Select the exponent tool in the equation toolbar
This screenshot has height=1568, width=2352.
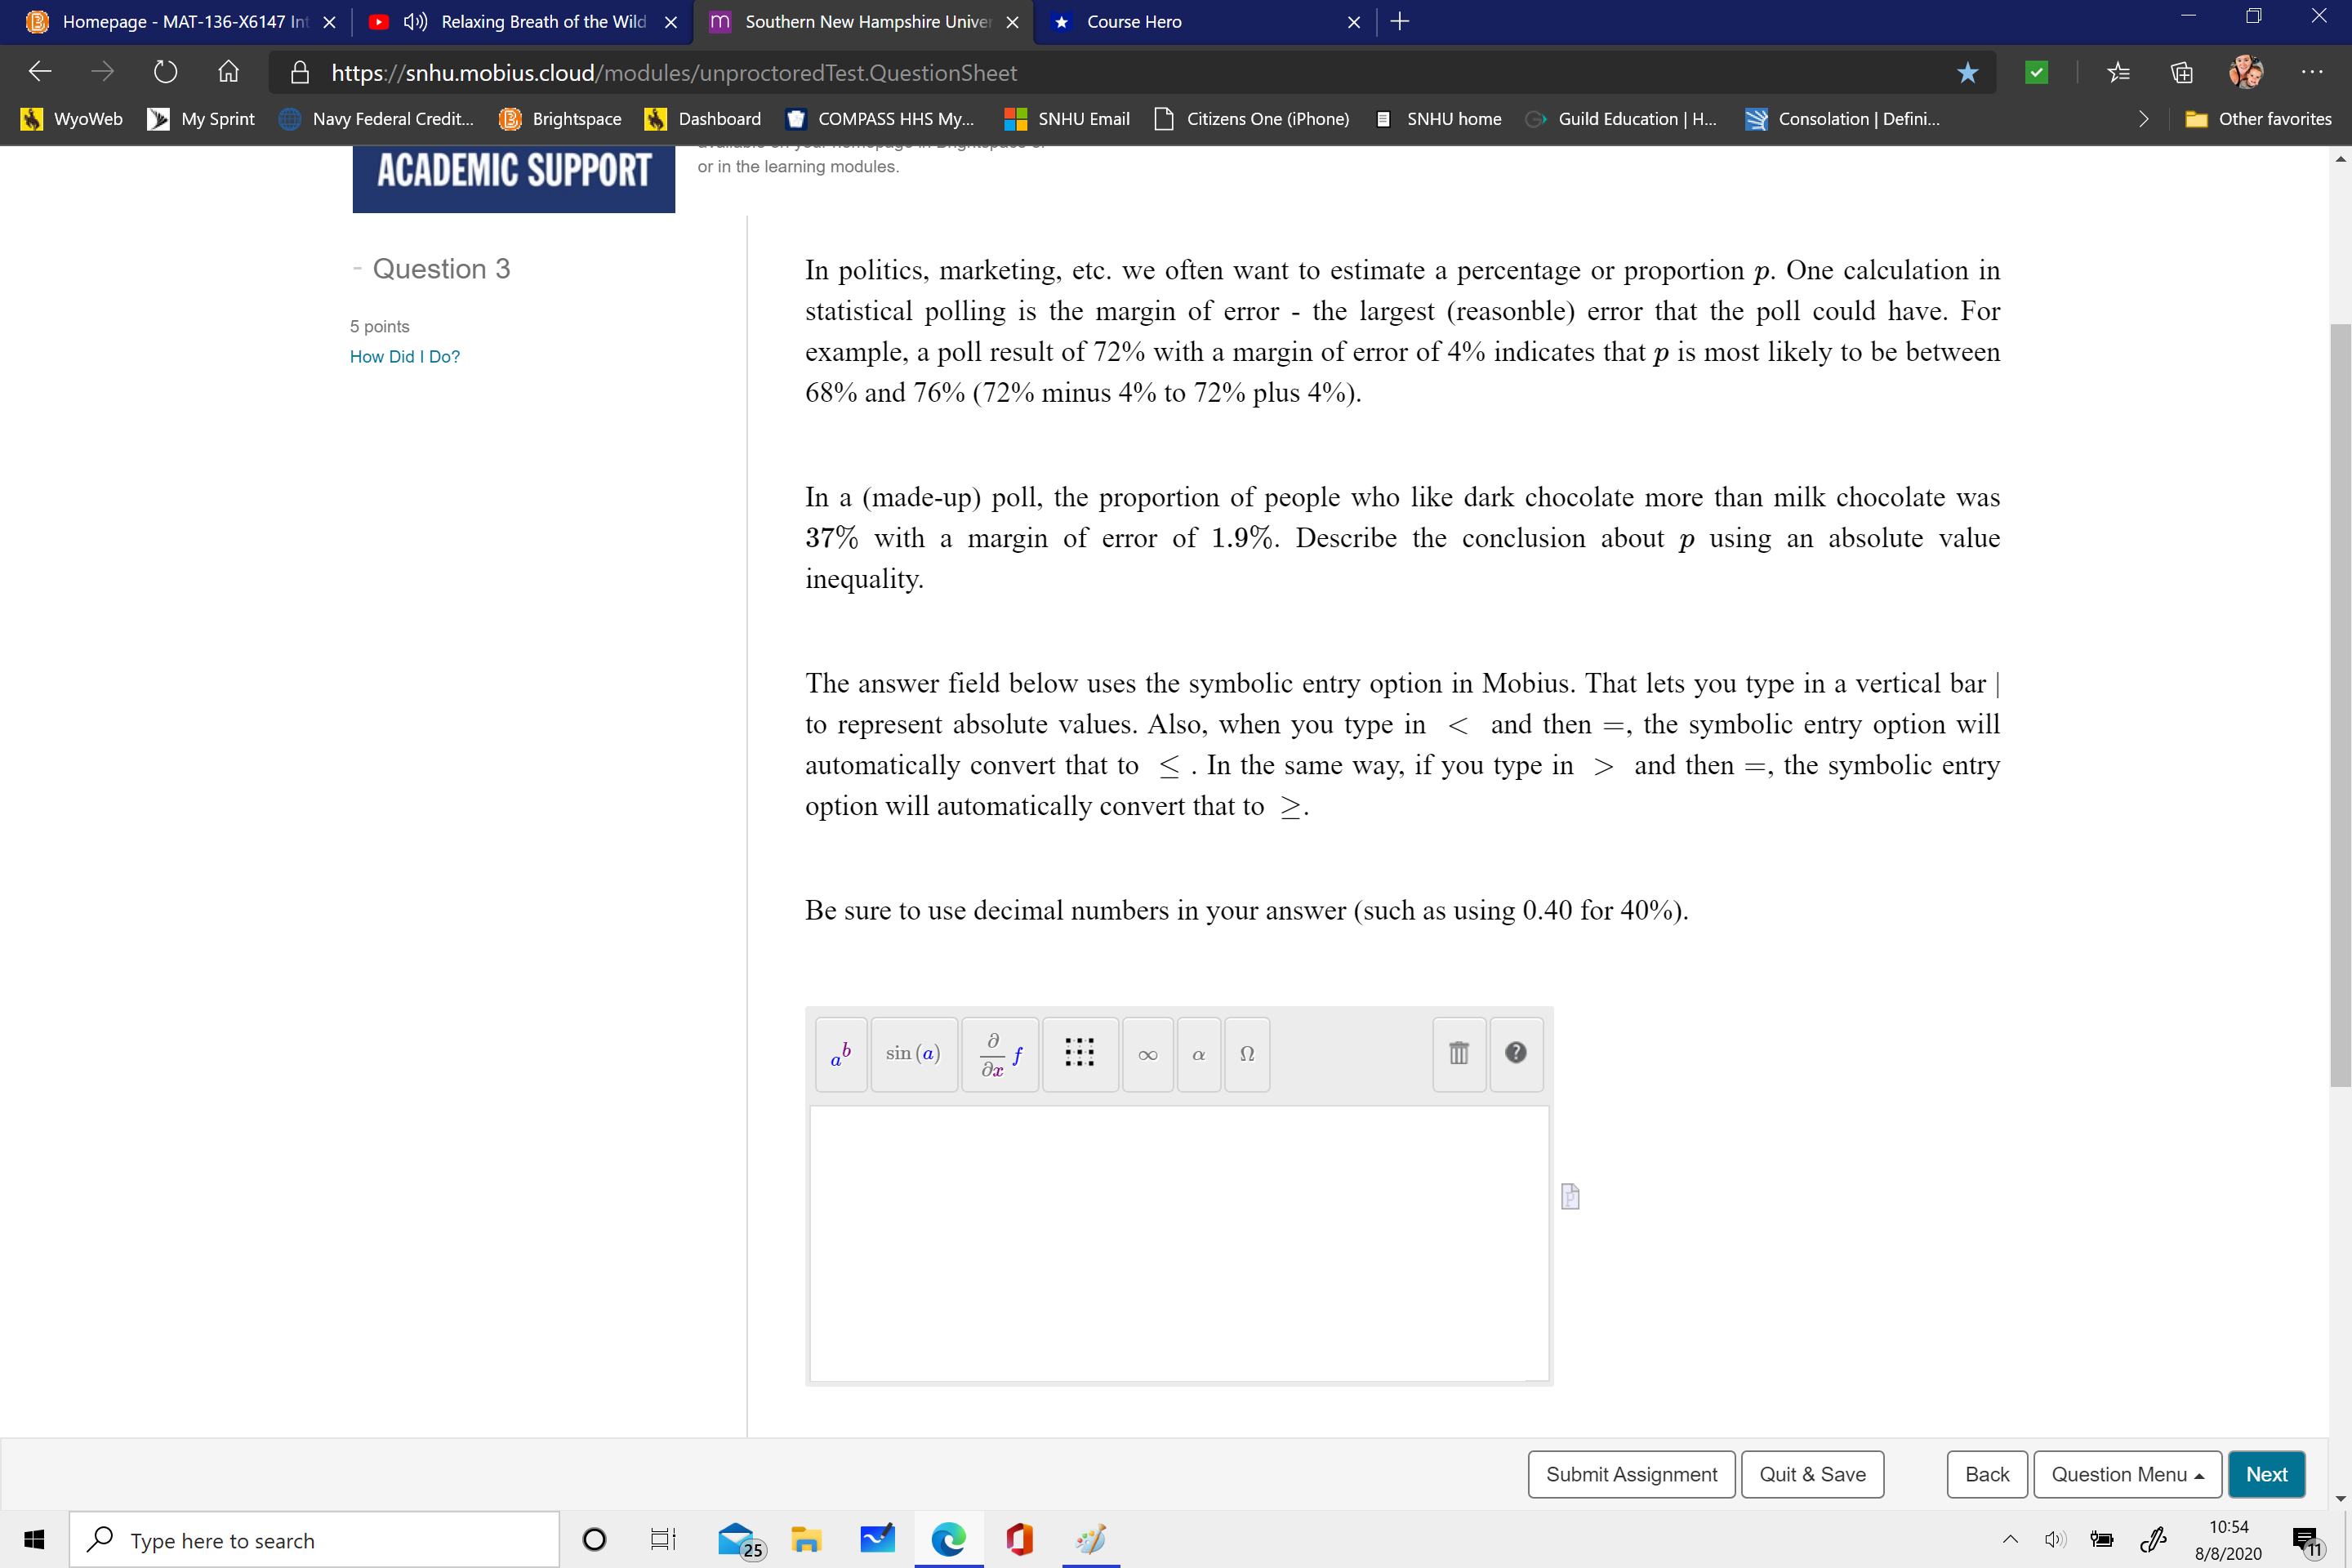841,1054
